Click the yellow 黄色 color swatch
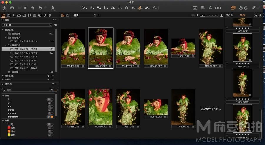This screenshot has height=145, width=265. (x=9, y=135)
